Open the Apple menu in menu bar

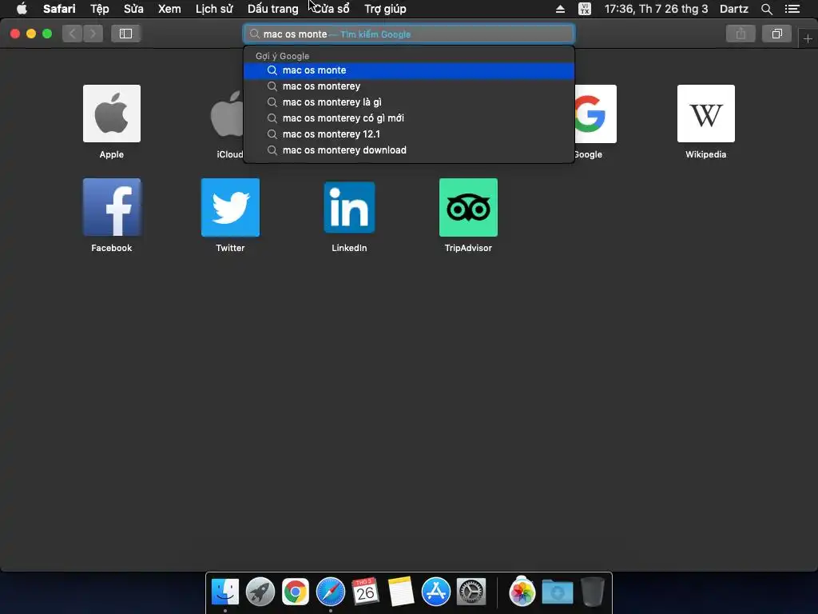pyautogui.click(x=22, y=9)
